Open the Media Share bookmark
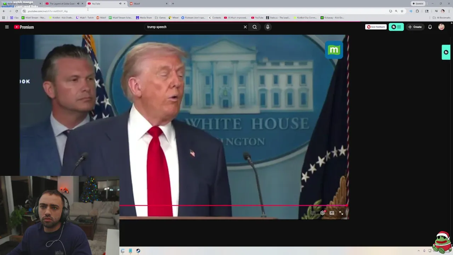Image resolution: width=453 pixels, height=255 pixels. coord(144,18)
